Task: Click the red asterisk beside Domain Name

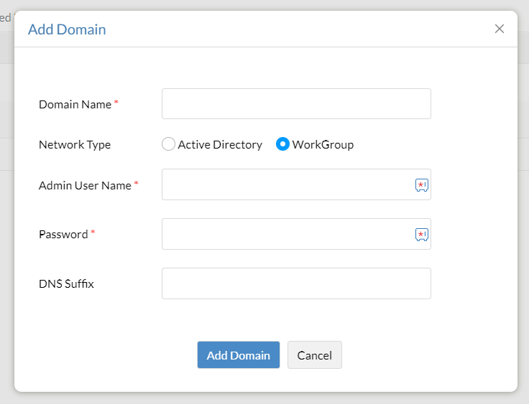Action: tap(116, 103)
